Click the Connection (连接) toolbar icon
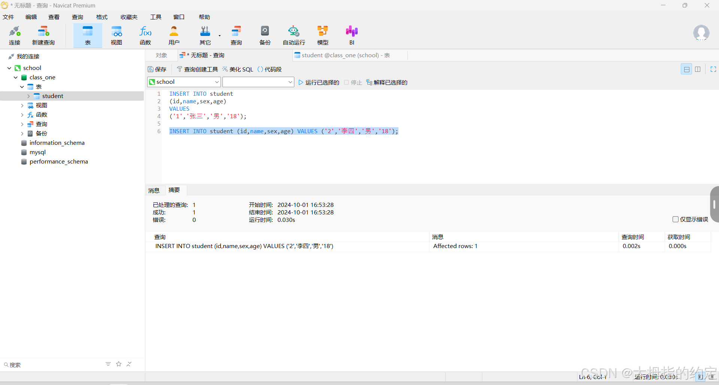Image resolution: width=719 pixels, height=385 pixels. click(15, 36)
